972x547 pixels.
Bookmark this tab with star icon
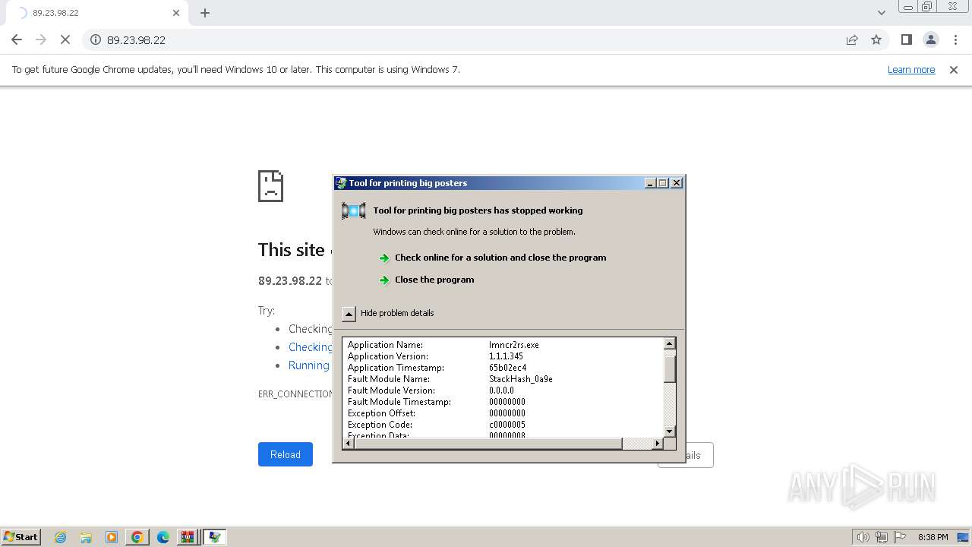(876, 40)
